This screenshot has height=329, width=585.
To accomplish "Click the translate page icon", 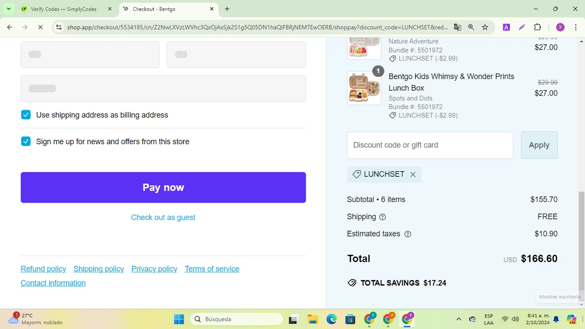I will click(x=457, y=27).
